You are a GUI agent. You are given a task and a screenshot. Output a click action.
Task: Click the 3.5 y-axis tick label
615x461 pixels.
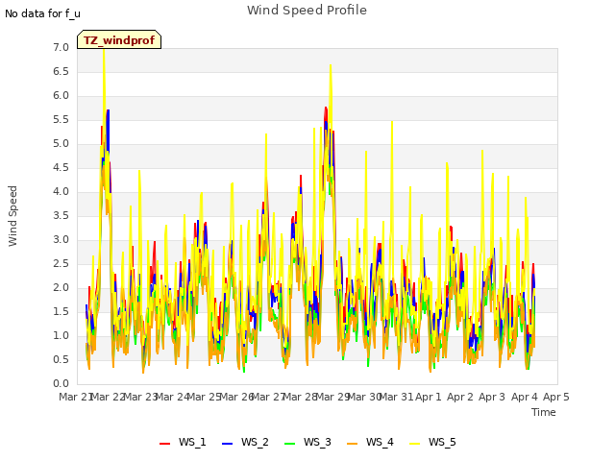pos(61,216)
